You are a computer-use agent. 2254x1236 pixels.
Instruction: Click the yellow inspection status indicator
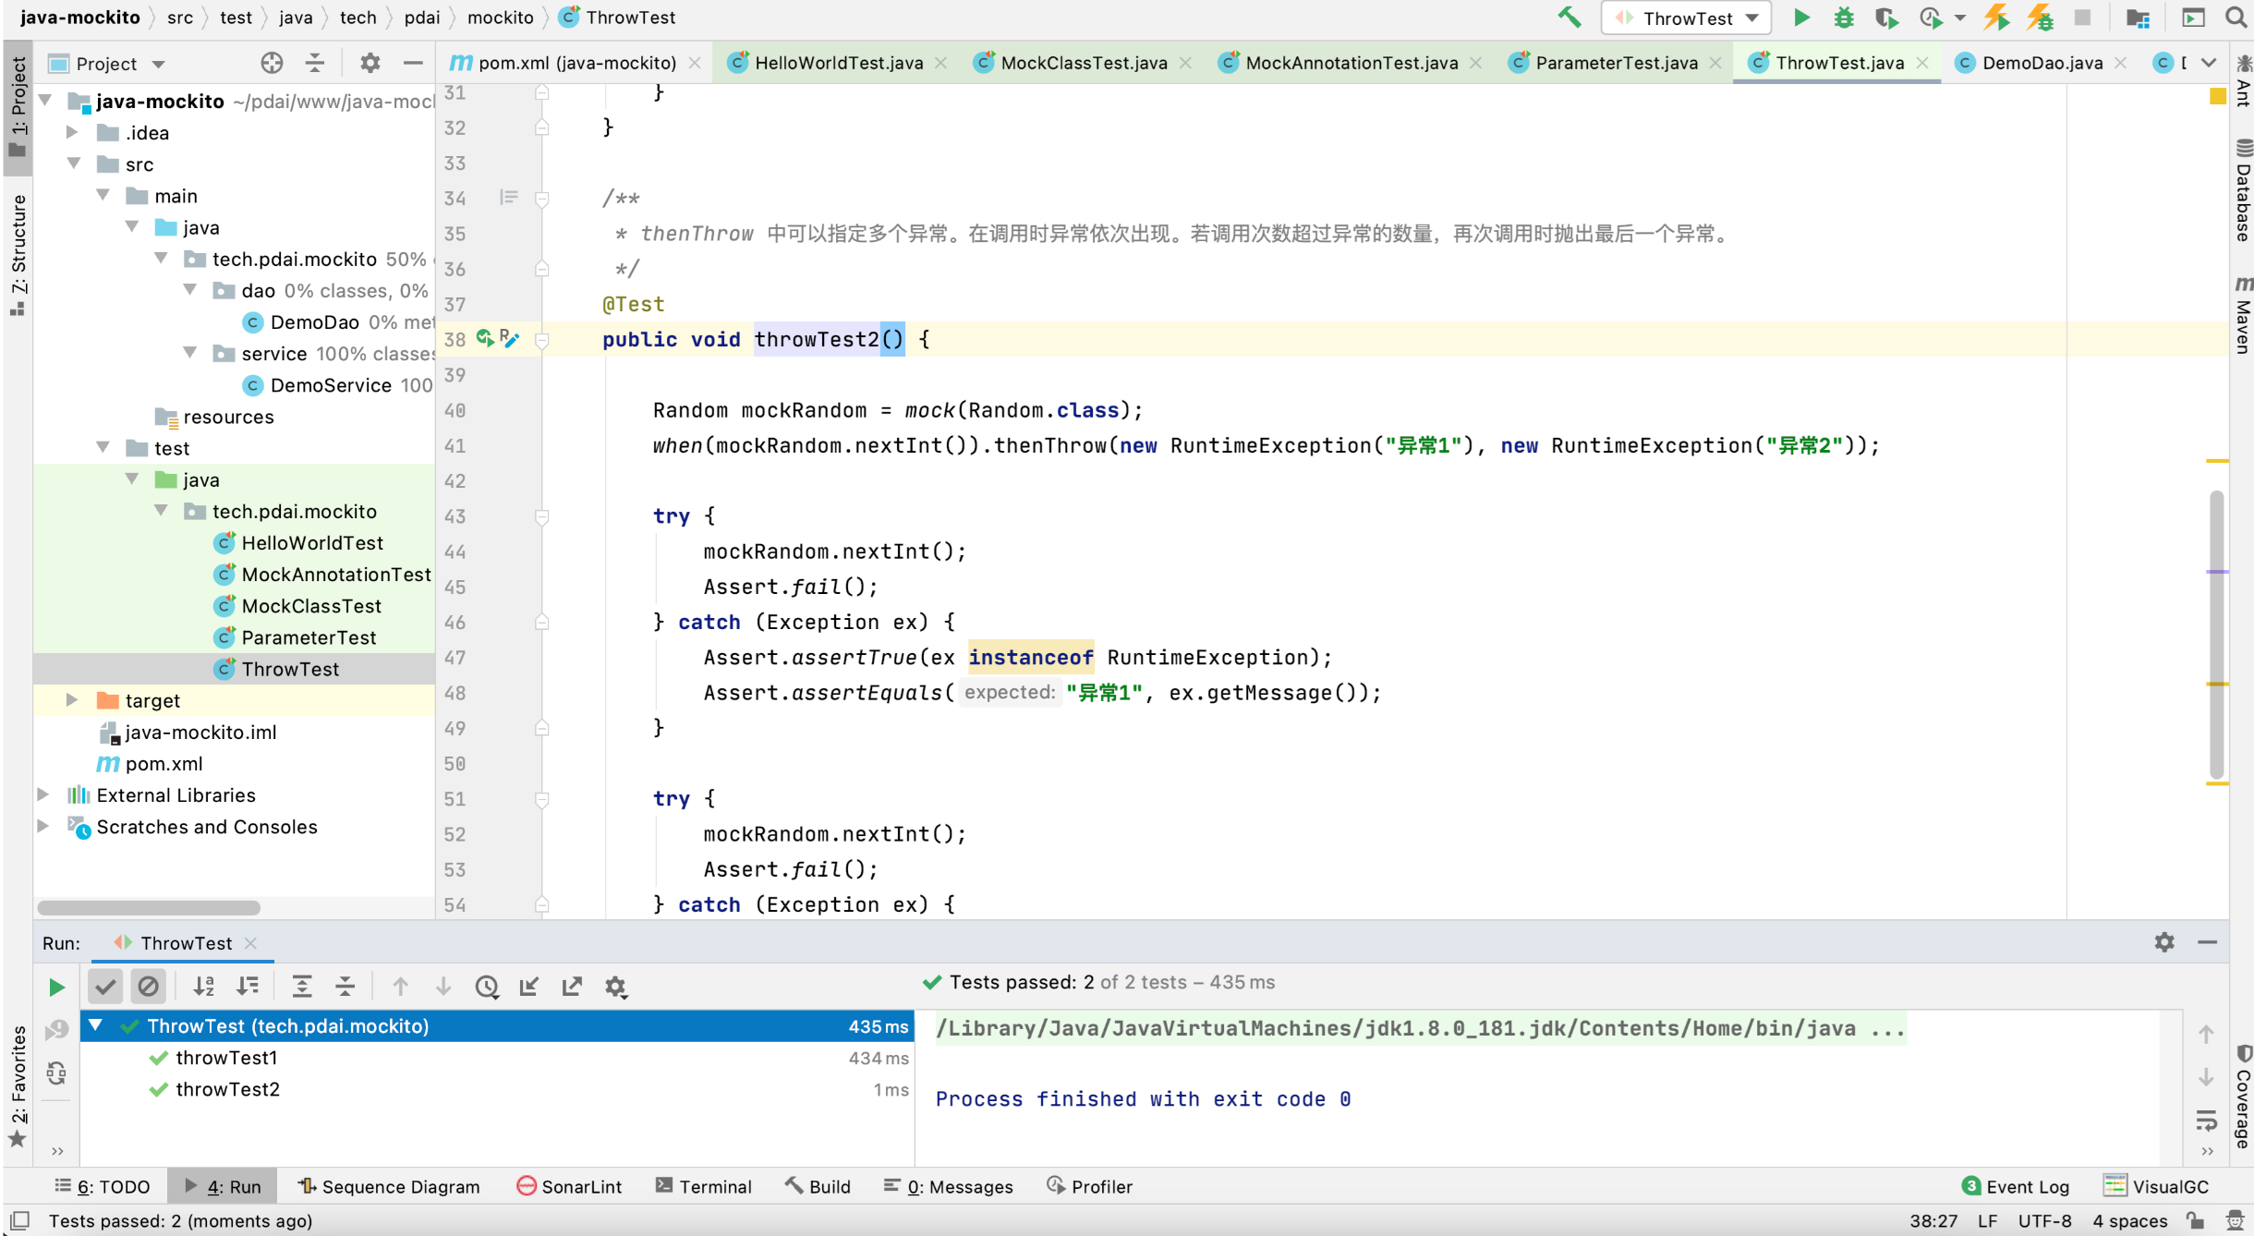tap(2217, 96)
